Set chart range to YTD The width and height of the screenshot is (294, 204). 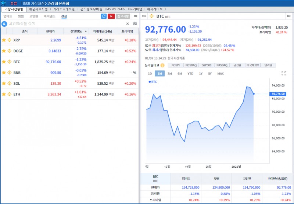point(190,73)
